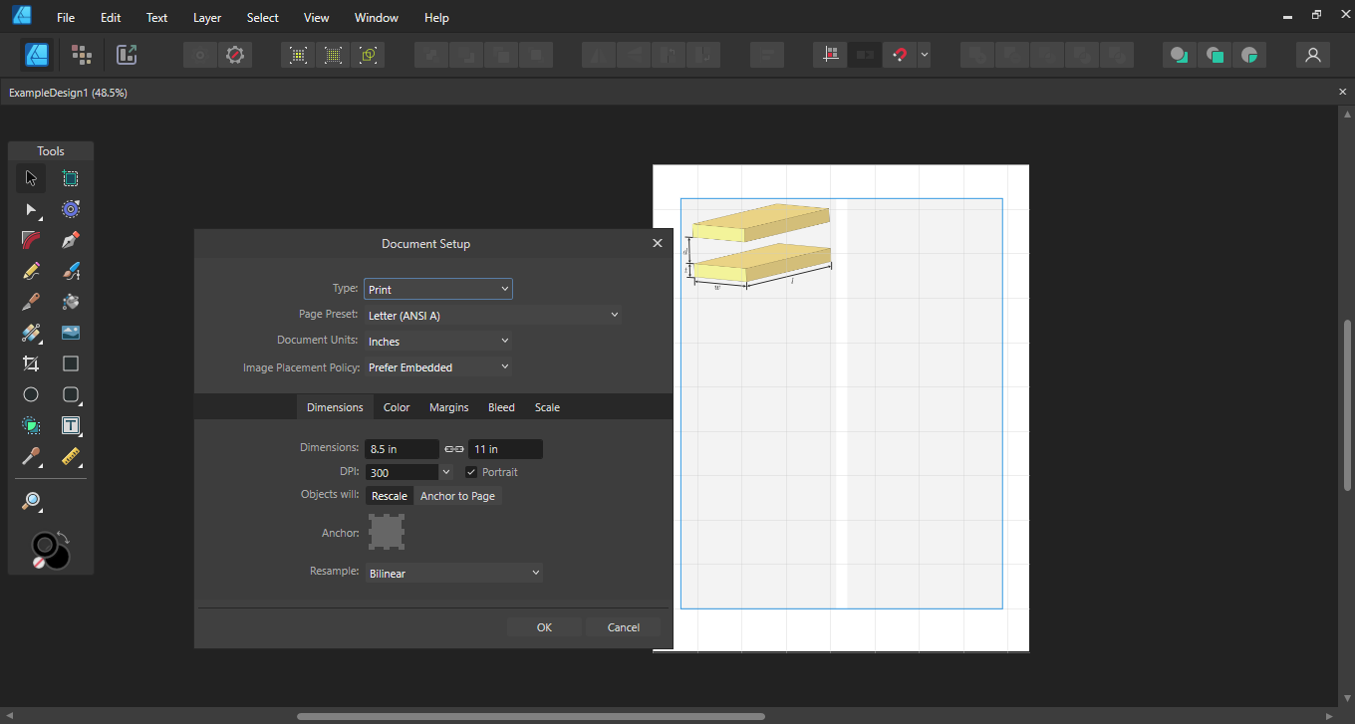Switch to the Margins tab

pos(448,407)
